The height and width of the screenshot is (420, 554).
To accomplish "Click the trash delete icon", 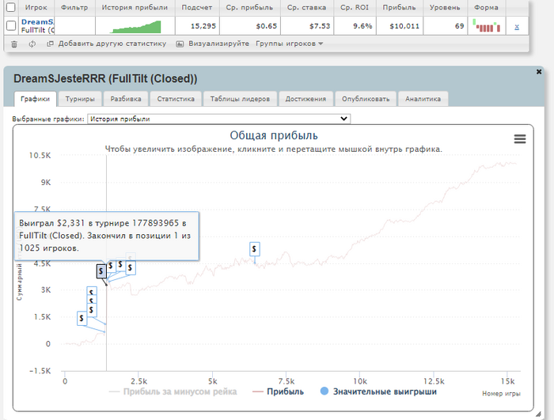I will (x=14, y=44).
